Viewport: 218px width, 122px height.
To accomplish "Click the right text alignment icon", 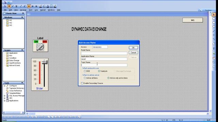I will [36, 6].
